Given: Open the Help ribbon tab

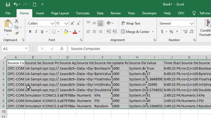Looking at the screenshot, I should click(167, 13).
